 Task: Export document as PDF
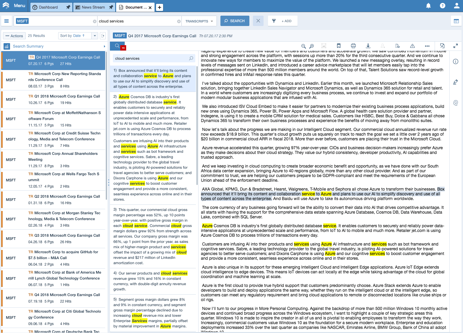pyautogui.click(x=398, y=46)
